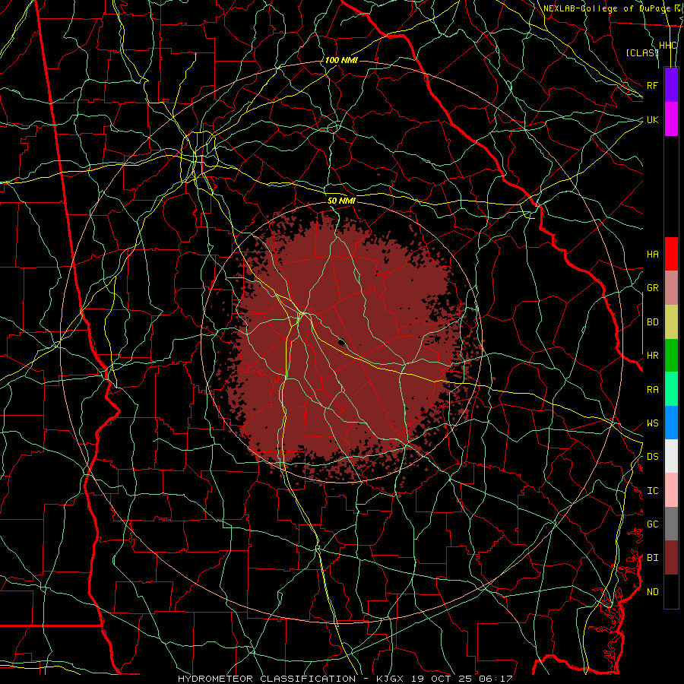Click the NEXLAB-College of DuPage title text

point(606,8)
